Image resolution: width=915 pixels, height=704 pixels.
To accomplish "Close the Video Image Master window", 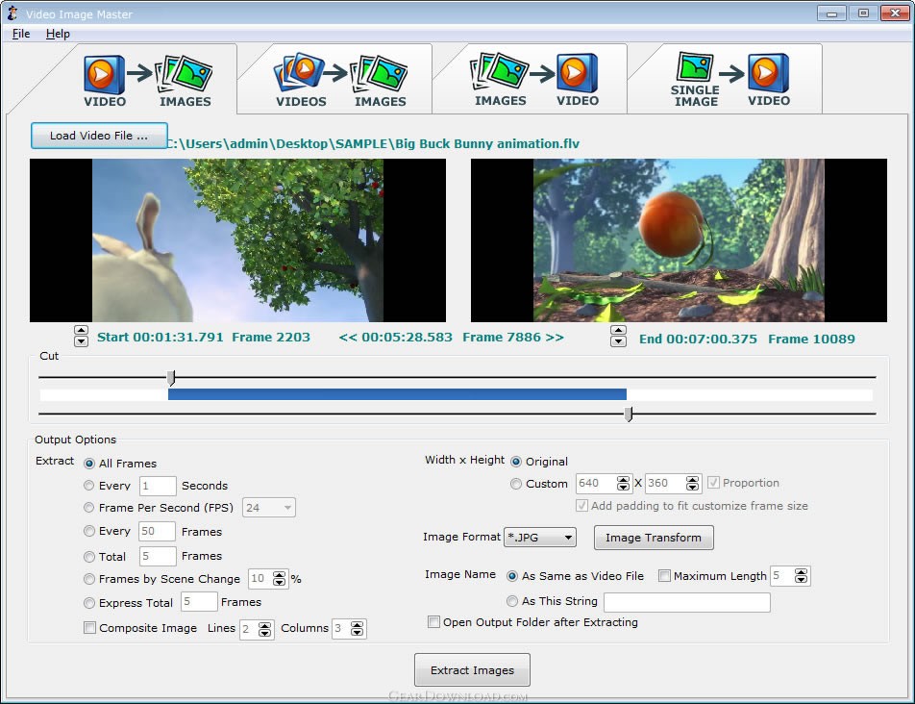I will [x=895, y=13].
